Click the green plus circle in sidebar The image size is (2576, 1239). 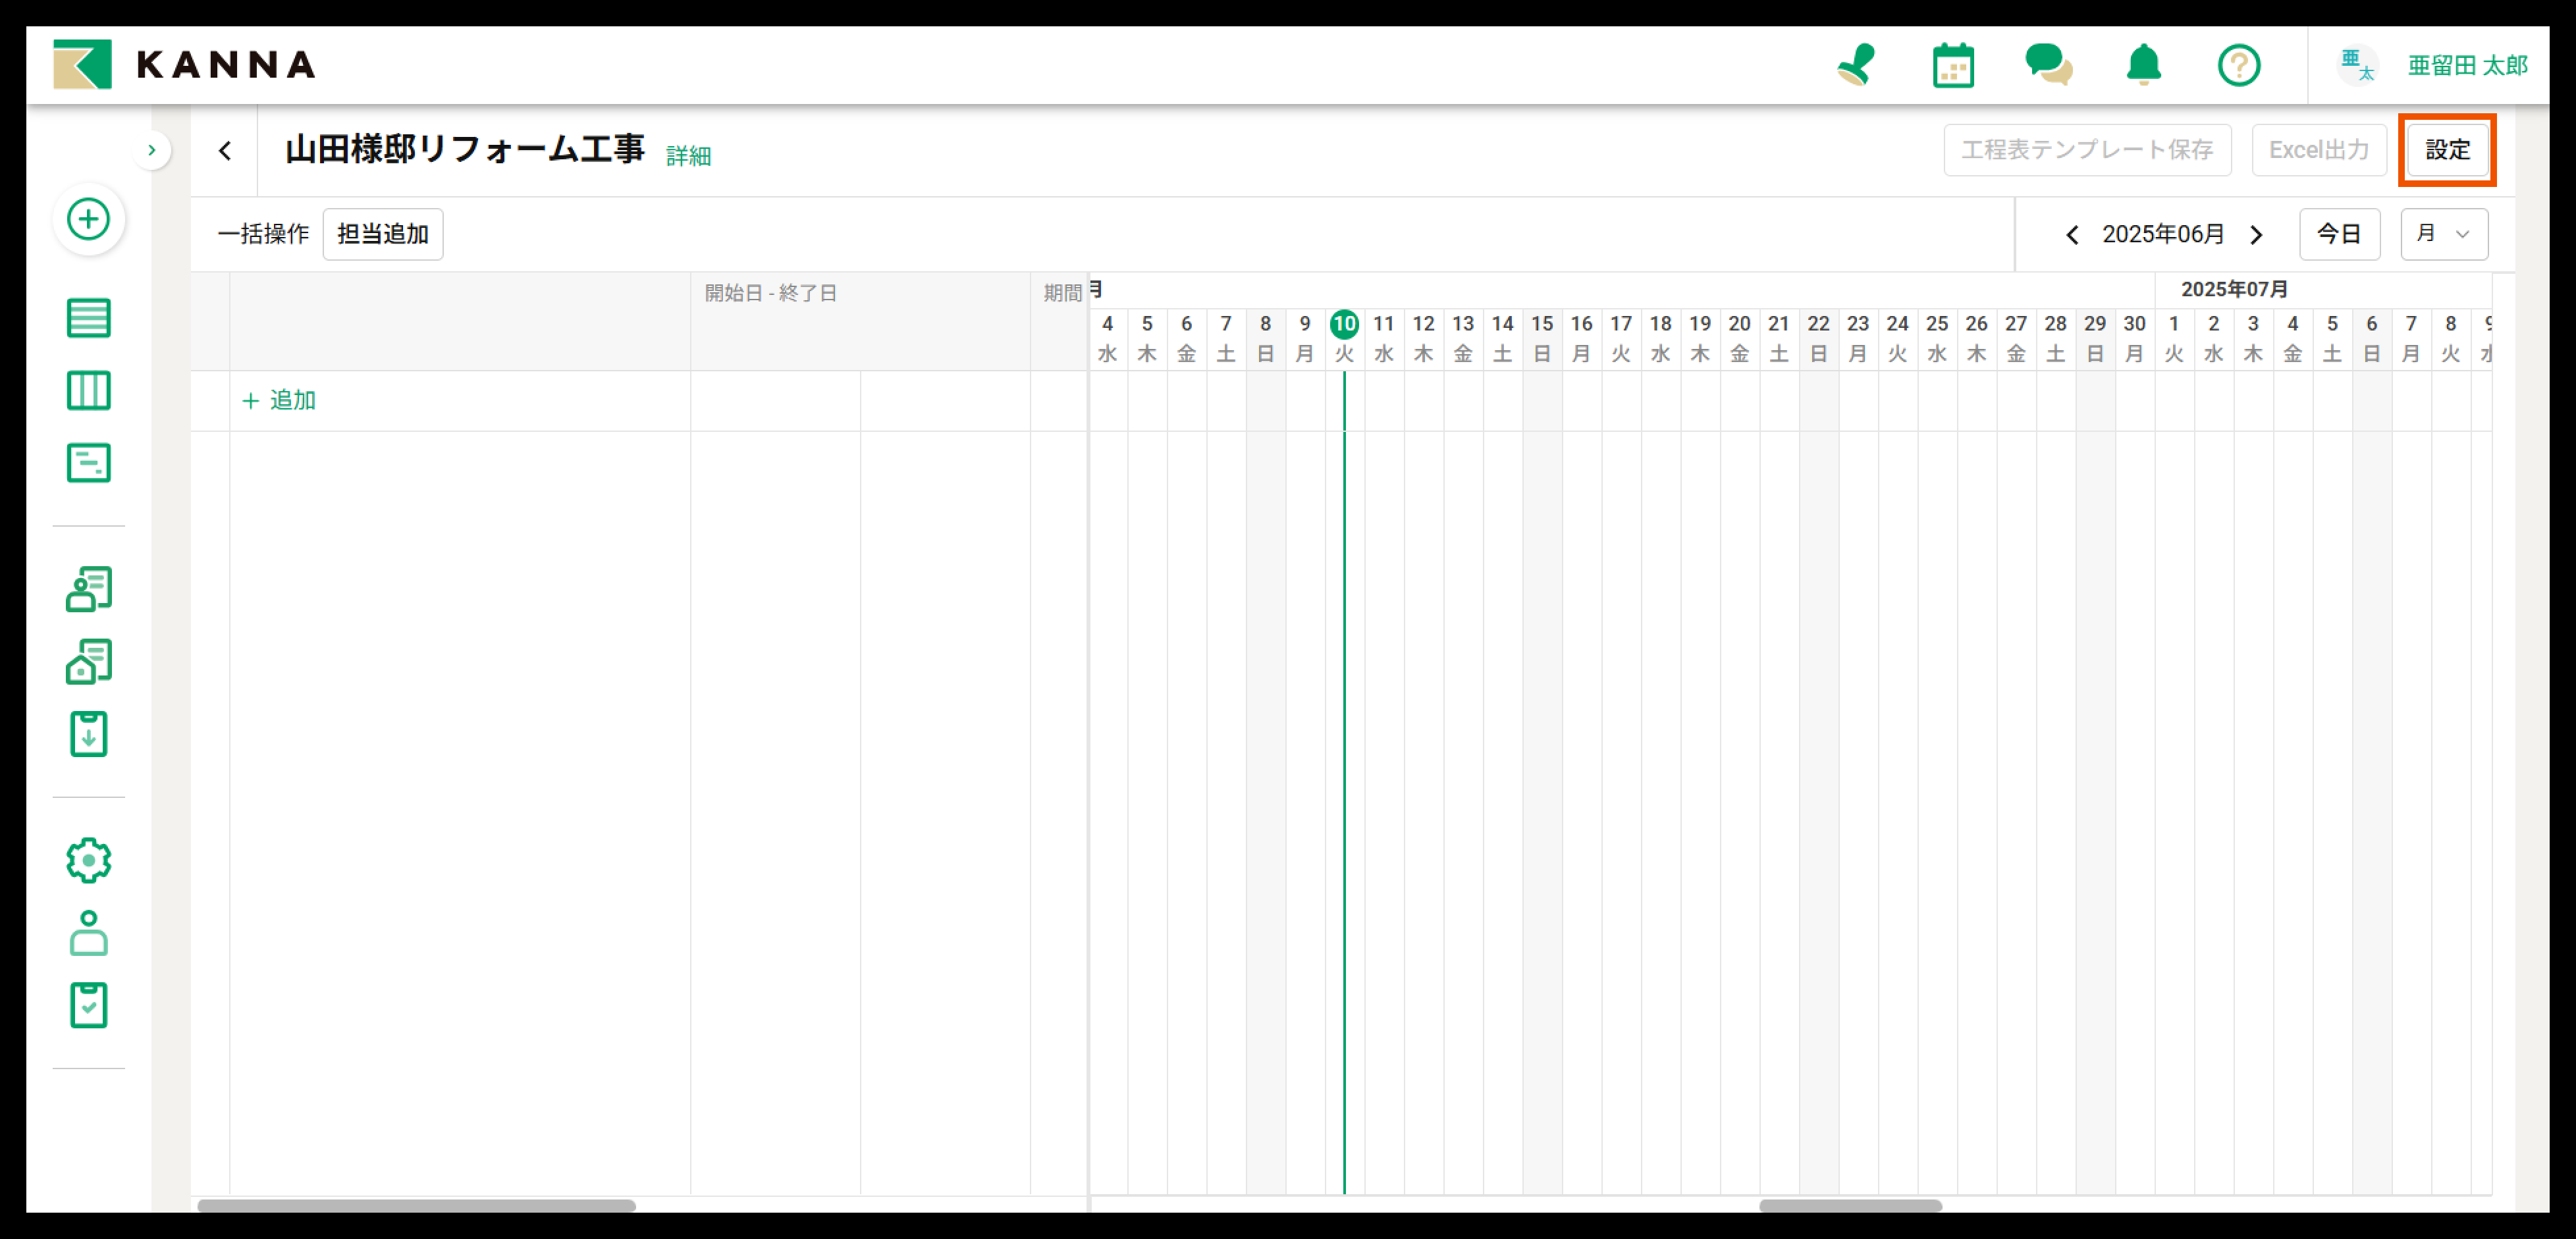tap(88, 219)
